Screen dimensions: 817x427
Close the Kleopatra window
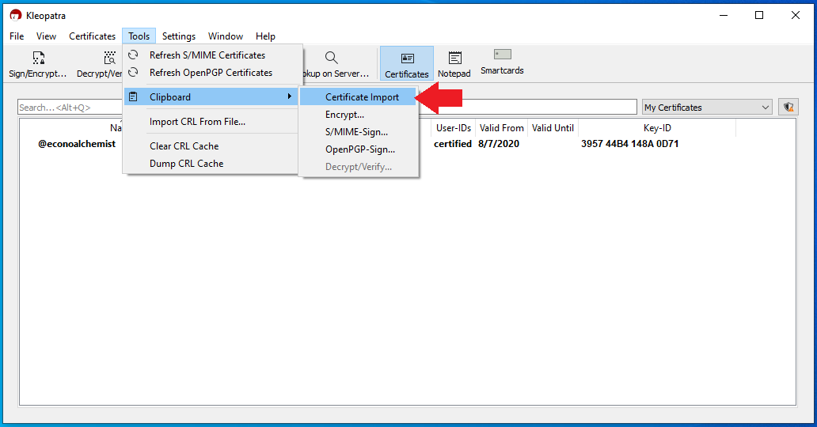coord(795,16)
